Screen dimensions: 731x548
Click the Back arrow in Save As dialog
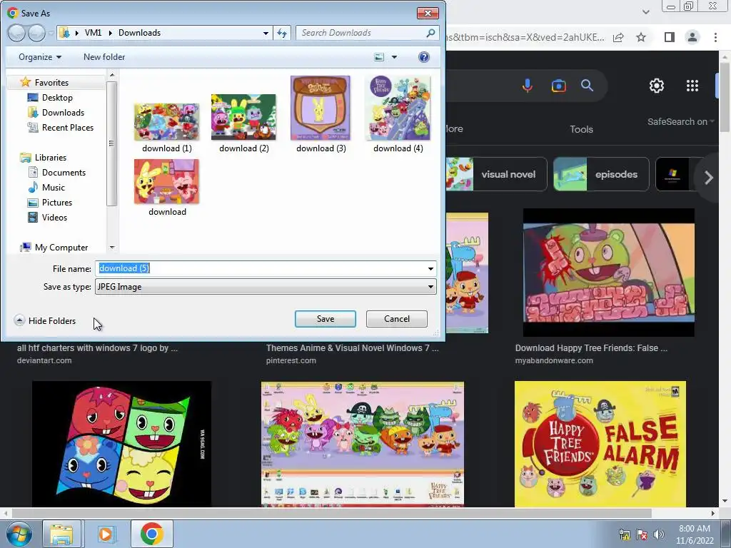click(x=16, y=33)
